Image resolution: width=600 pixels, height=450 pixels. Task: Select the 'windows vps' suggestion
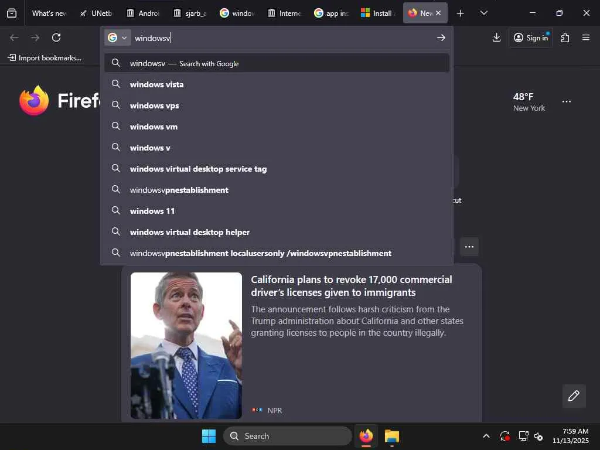pyautogui.click(x=277, y=105)
